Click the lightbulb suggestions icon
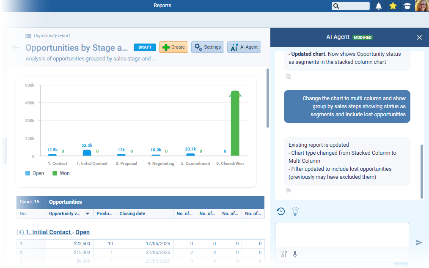The height and width of the screenshot is (268, 429). click(295, 211)
